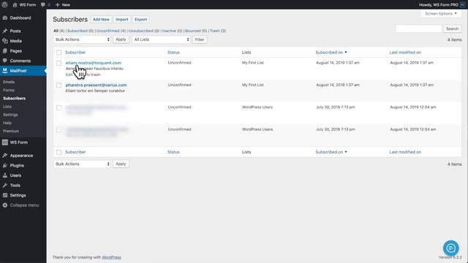Click the Appearance brush icon
Image resolution: width=468 pixels, height=263 pixels.
click(5, 156)
